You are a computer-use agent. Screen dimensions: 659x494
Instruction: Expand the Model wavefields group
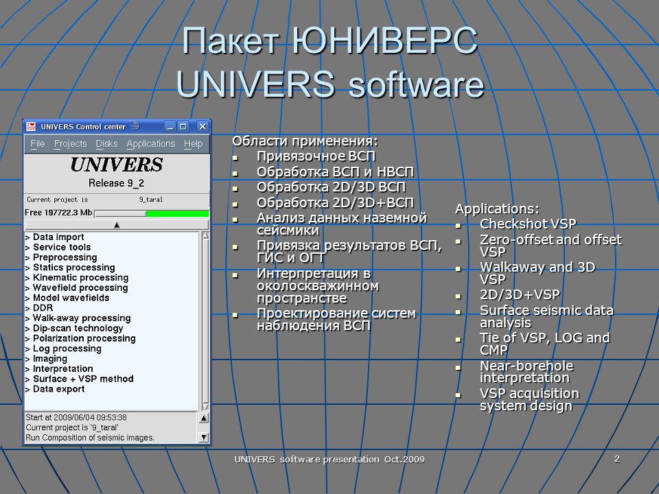[67, 298]
